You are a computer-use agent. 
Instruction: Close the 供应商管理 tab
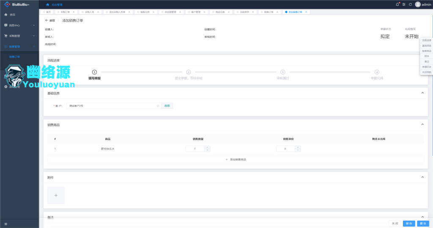point(180,12)
